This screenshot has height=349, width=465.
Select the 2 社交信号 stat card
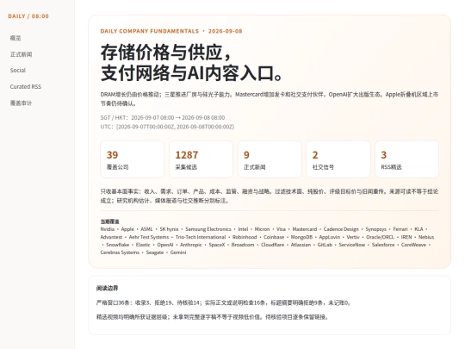pyautogui.click(x=338, y=159)
